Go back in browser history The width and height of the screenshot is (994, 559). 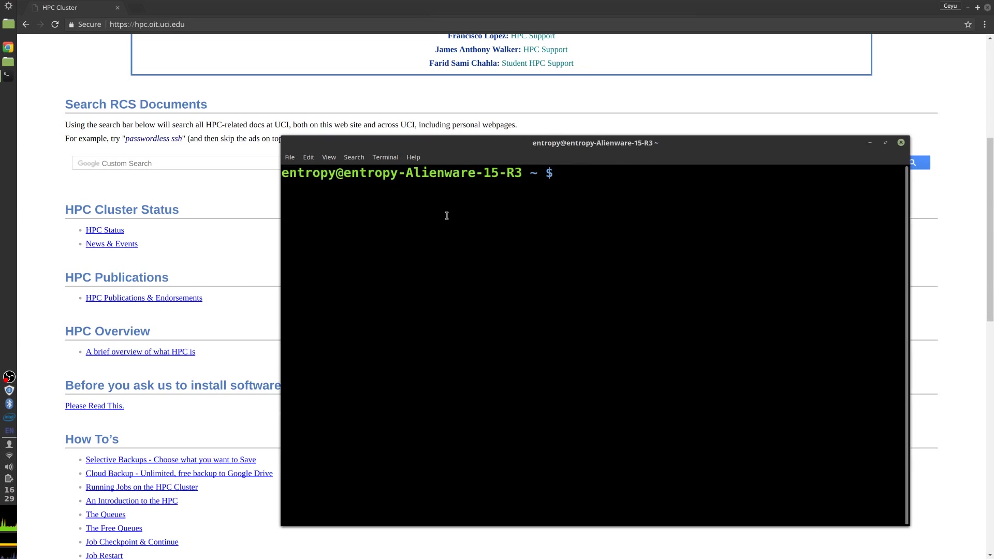click(26, 24)
